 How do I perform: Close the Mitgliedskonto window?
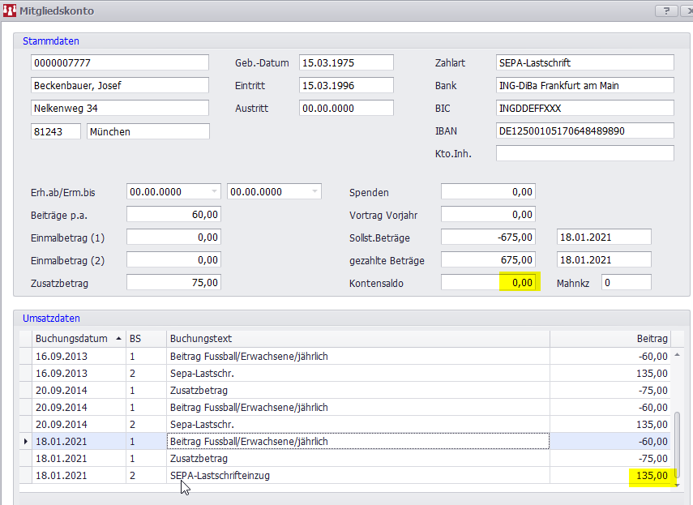[x=688, y=11]
